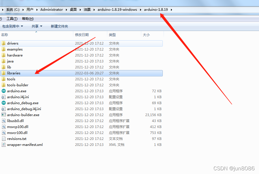Screen dimensions: 259x174
Task: Click the revisions.txt document icon
Action: coord(4,139)
